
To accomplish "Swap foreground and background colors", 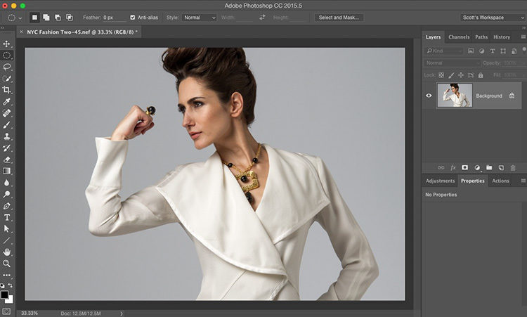I will click(11, 285).
